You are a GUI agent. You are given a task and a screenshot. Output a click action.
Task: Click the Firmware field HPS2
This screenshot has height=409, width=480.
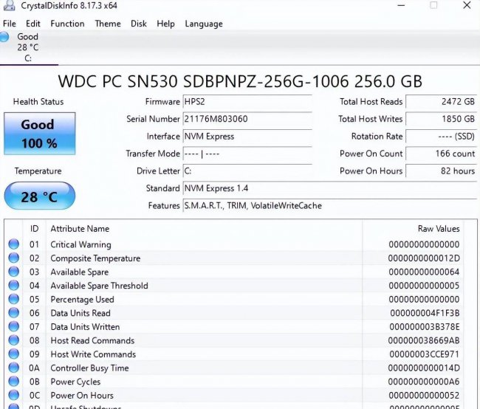click(x=247, y=102)
